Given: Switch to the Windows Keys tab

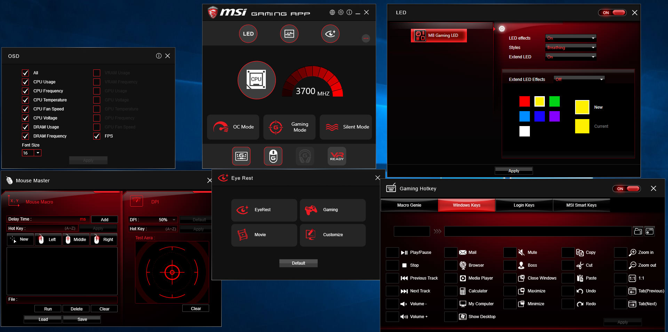Looking at the screenshot, I should 467,205.
